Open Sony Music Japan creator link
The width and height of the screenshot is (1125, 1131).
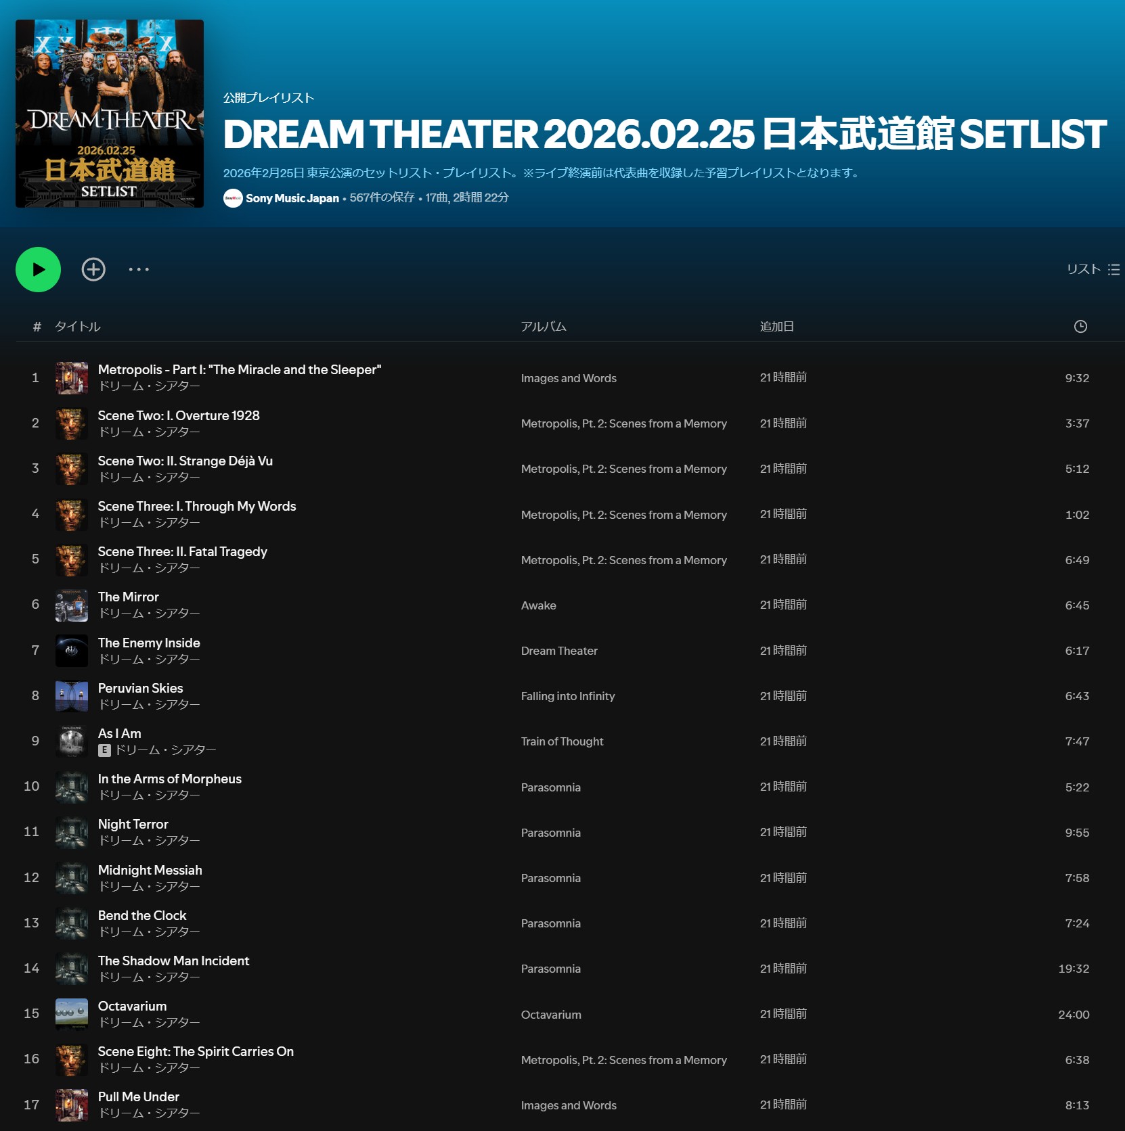tap(292, 198)
